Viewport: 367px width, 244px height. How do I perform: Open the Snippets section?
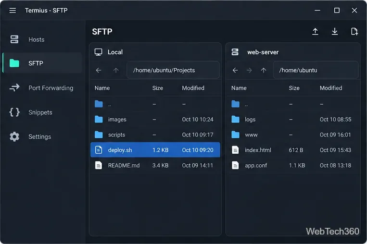(x=42, y=112)
